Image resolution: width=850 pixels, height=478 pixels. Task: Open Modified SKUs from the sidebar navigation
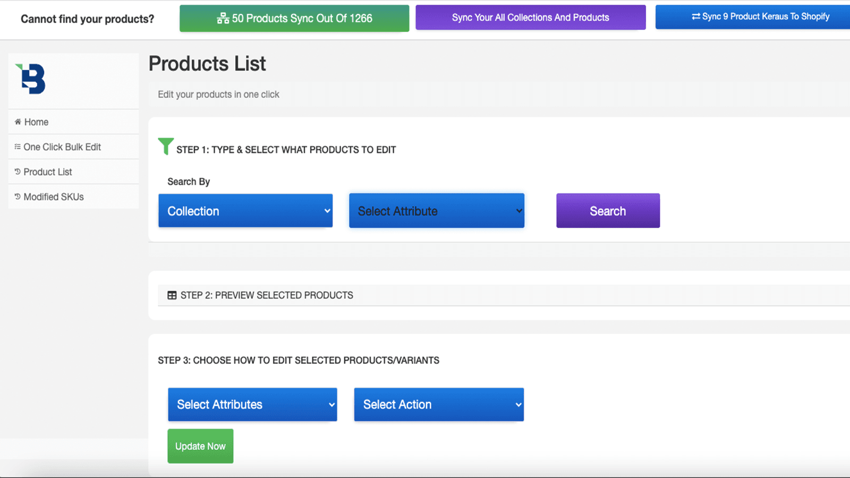coord(53,196)
